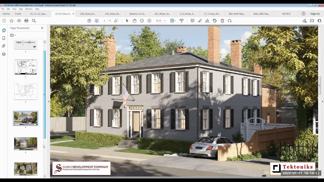Switch to the Tools tab
This screenshot has height=182, width=324.
click(x=18, y=14)
